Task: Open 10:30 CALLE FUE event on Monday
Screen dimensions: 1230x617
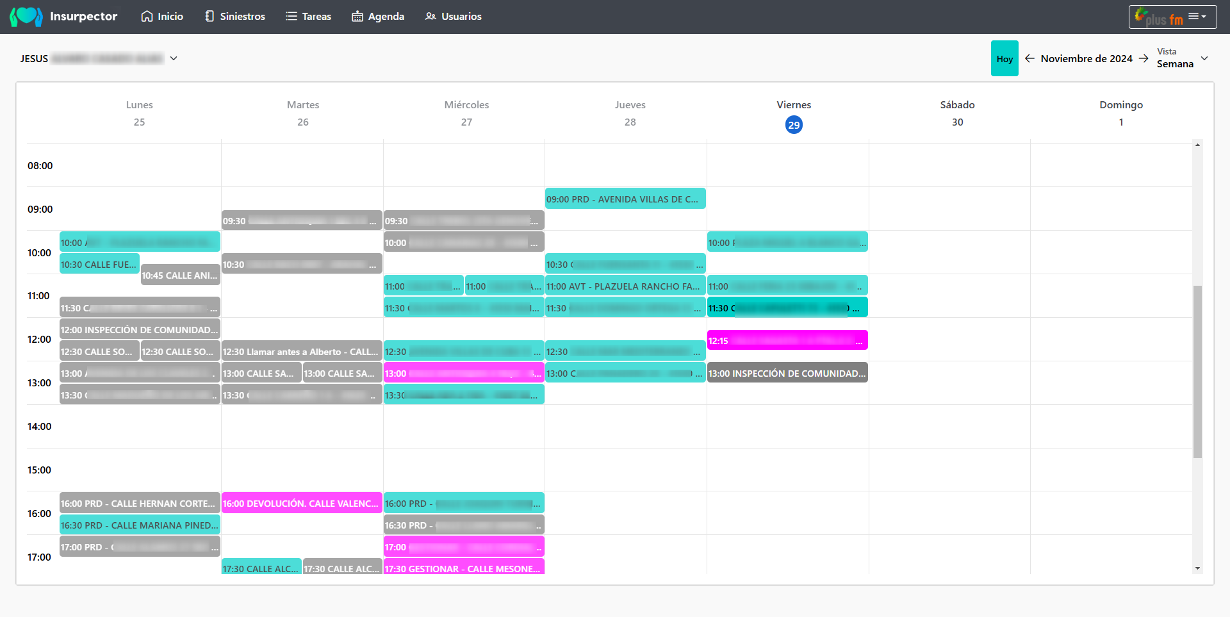Action: click(99, 264)
